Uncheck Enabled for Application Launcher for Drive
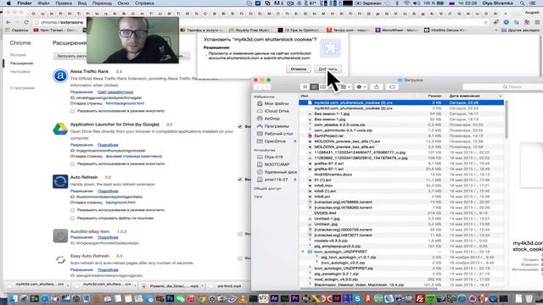 pos(240,126)
